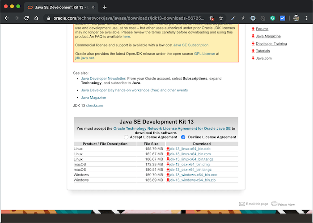Click the lightning bolt extension icon
The height and width of the screenshot is (223, 313).
[x=243, y=18]
